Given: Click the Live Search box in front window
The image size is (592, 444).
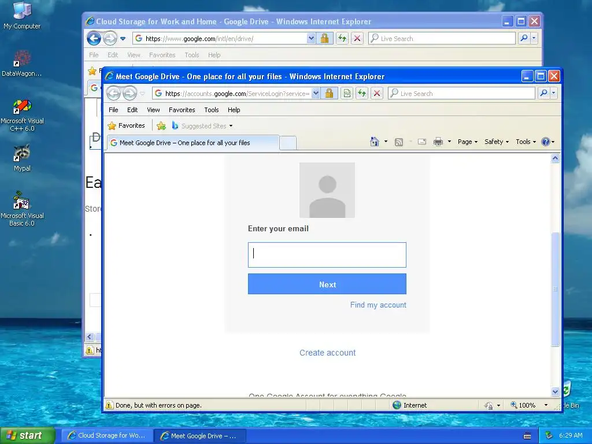Looking at the screenshot, I should [x=461, y=93].
